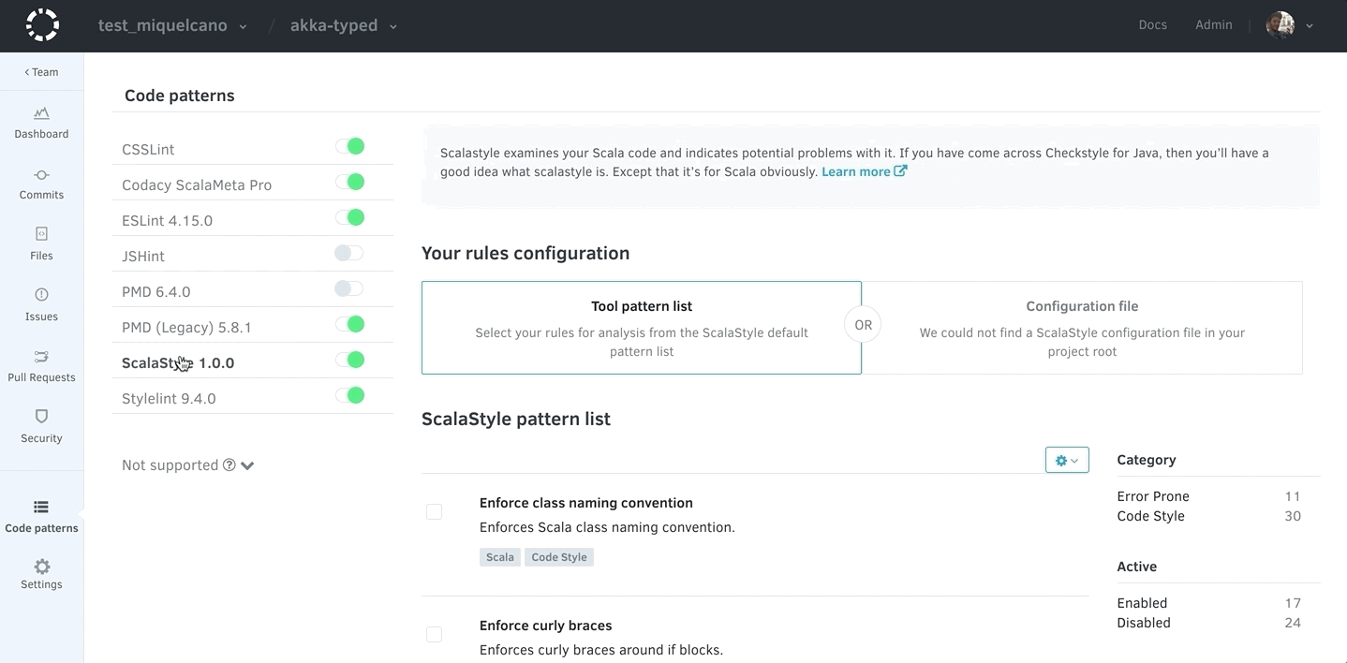Check the Enforce curly braces checkbox
The image size is (1347, 663).
434,634
